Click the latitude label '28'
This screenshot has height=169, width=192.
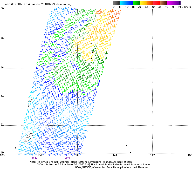(x=2, y=38)
